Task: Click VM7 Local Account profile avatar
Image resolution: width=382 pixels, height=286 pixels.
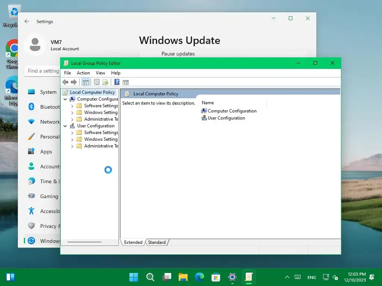Action: 35,45
